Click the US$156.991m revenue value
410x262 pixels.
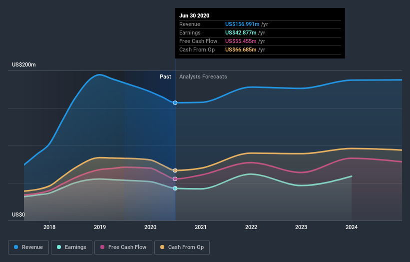click(x=242, y=24)
